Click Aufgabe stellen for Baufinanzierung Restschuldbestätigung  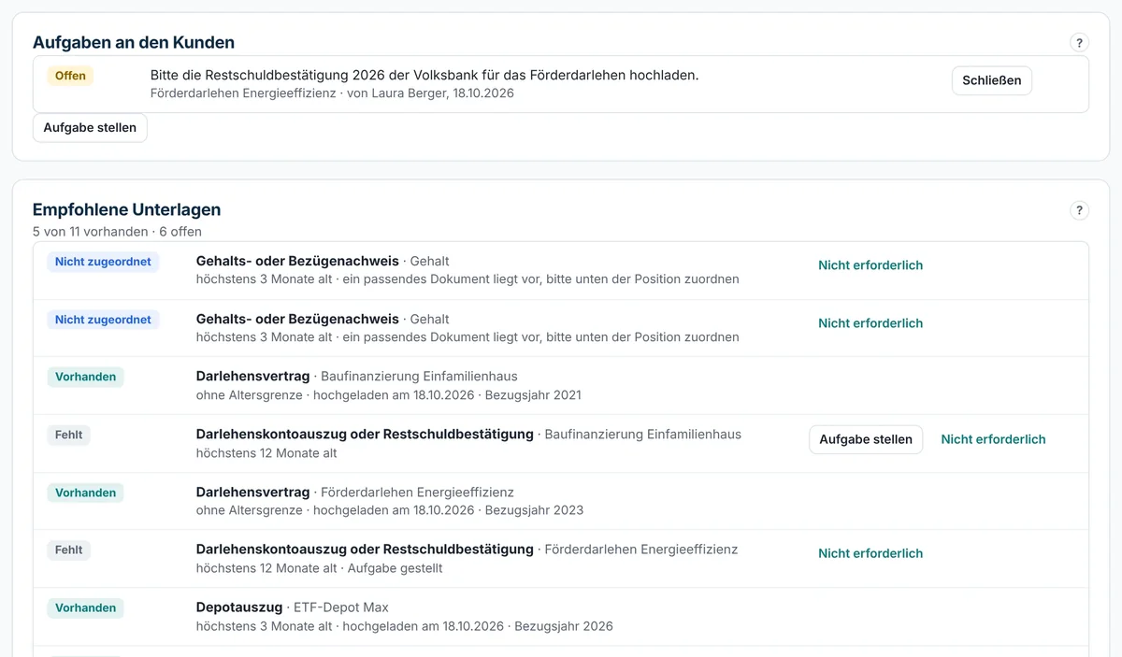(x=866, y=439)
